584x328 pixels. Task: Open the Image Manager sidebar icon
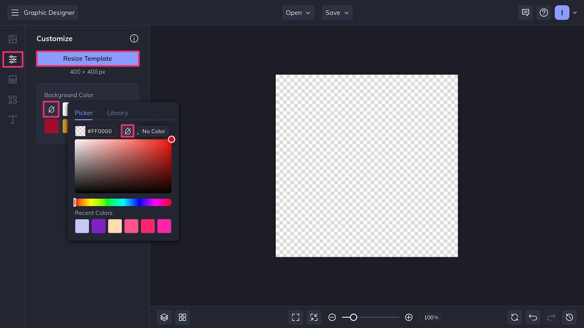pyautogui.click(x=12, y=39)
